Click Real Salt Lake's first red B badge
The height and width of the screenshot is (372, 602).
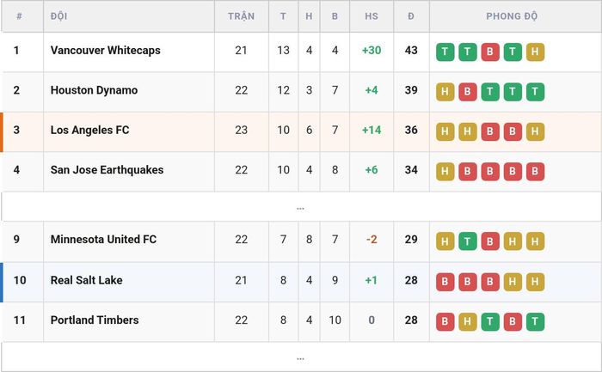445,282
